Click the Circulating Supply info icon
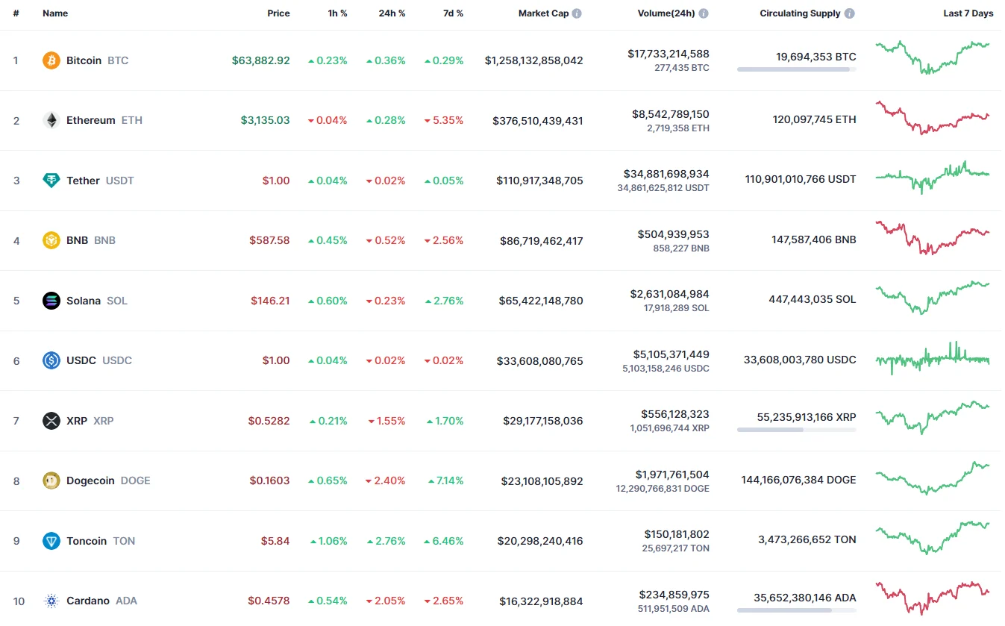Viewport: 1005px width, 626px height. click(x=850, y=13)
